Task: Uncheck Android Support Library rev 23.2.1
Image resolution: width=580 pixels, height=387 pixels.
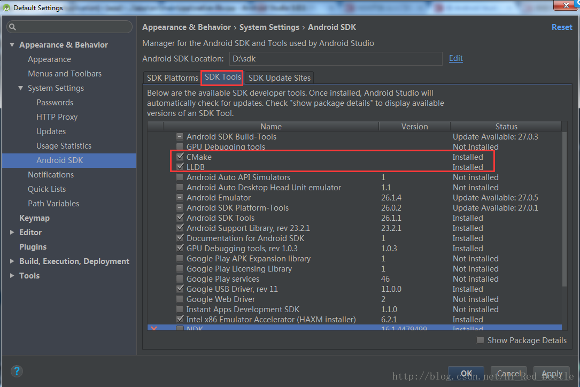Action: coord(180,228)
